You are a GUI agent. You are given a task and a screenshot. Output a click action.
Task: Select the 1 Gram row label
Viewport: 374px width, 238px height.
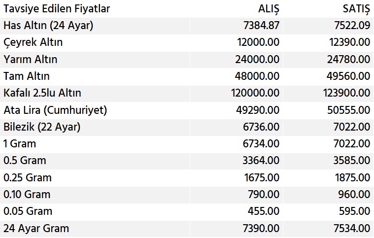coord(20,144)
